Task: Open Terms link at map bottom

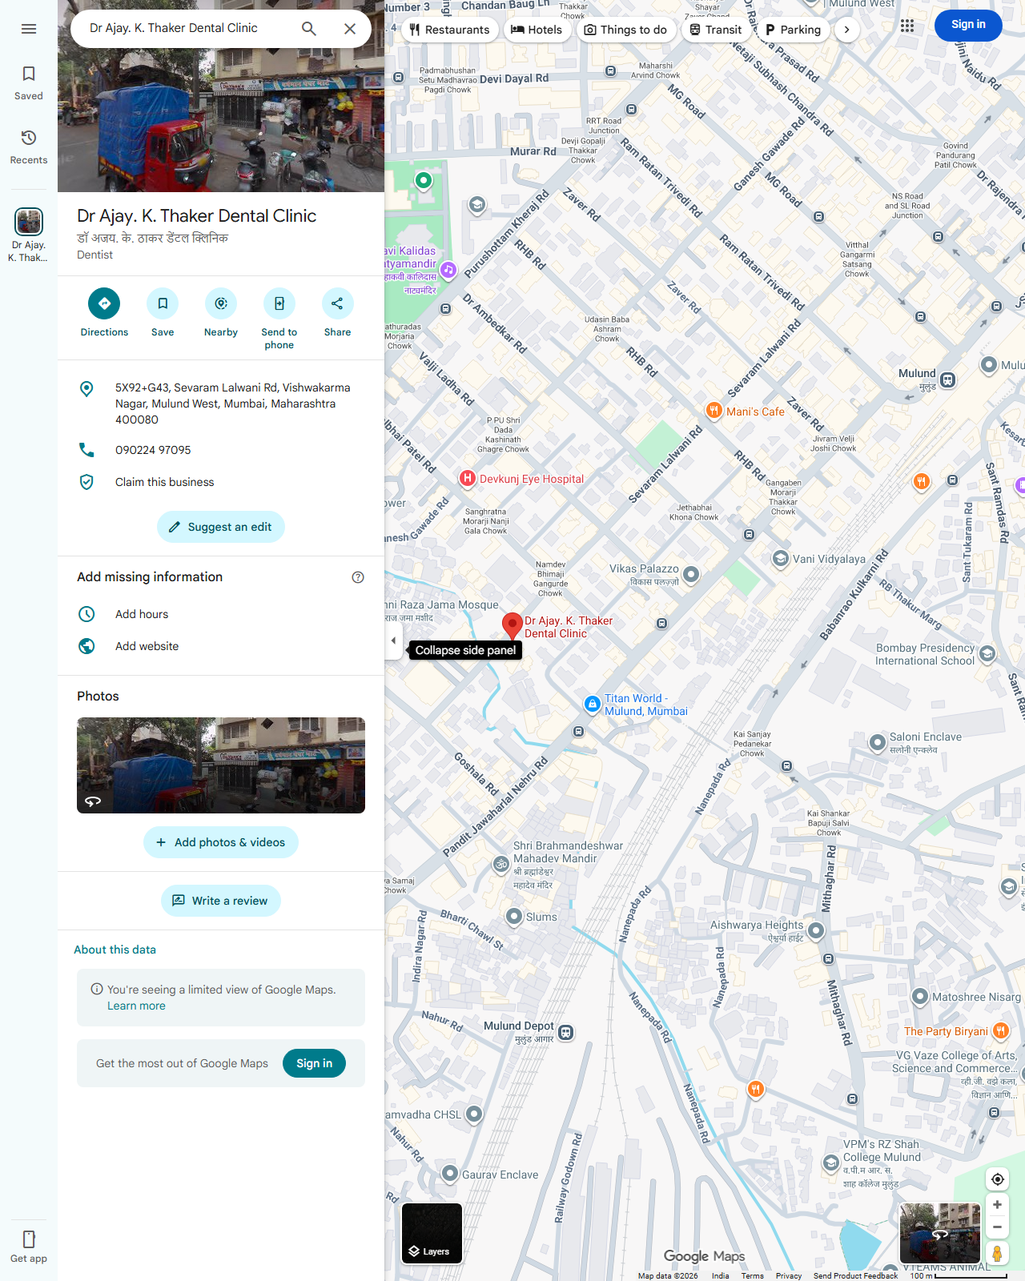Action: click(752, 1275)
